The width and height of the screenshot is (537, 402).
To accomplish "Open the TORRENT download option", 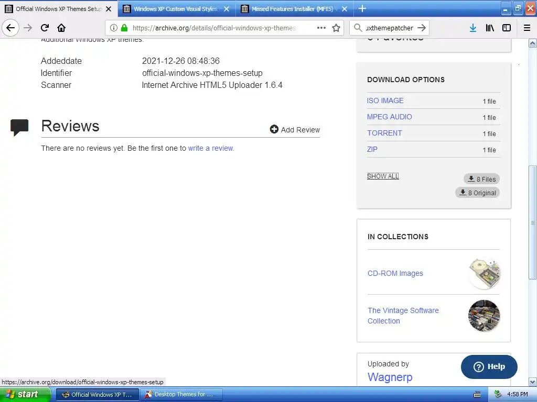I will [384, 133].
